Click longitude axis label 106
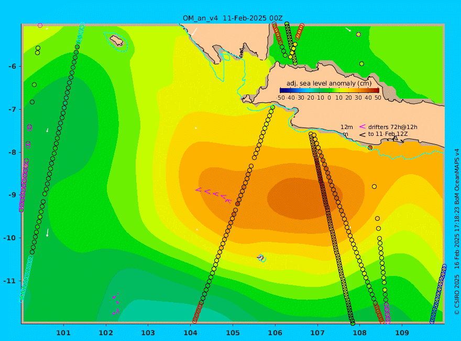The width and height of the screenshot is (461, 341). click(x=275, y=333)
